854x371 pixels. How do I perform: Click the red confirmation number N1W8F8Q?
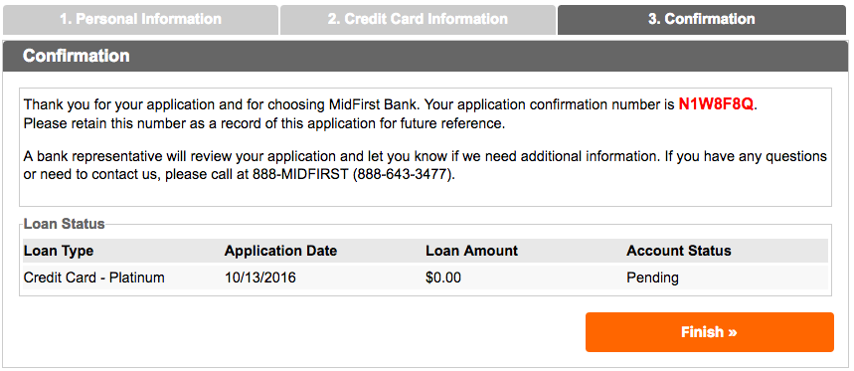point(716,104)
